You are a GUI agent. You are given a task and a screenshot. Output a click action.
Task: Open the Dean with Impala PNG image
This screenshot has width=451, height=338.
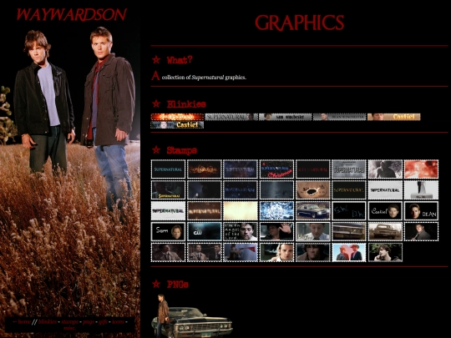click(192, 315)
